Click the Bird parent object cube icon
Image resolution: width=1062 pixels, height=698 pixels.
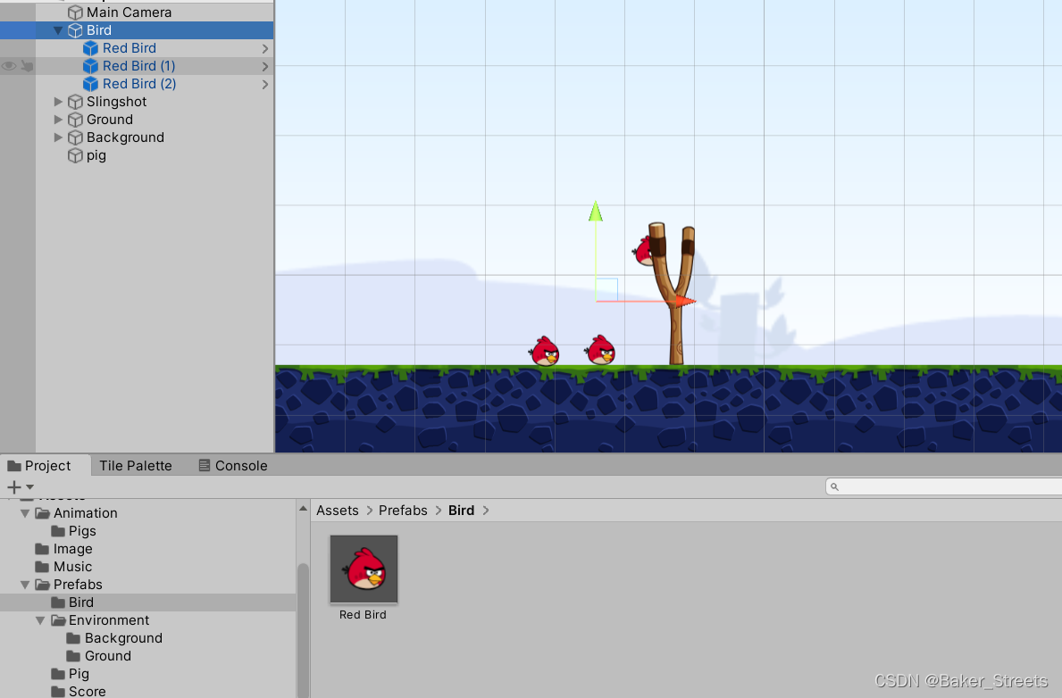tap(75, 30)
